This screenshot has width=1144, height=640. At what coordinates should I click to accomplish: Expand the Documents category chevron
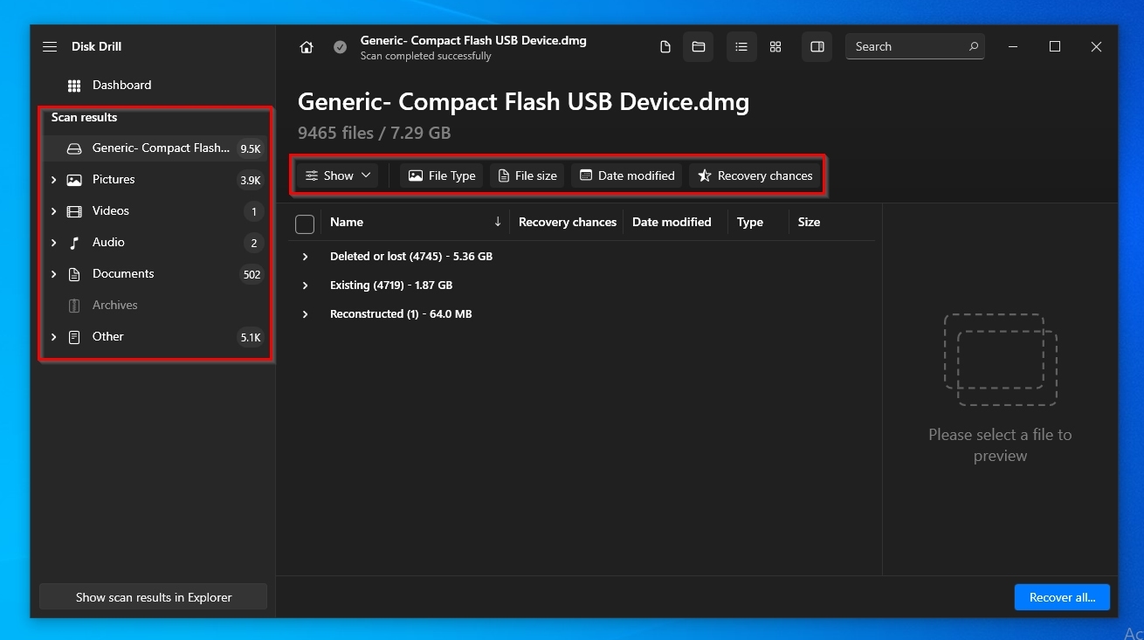[x=53, y=274]
